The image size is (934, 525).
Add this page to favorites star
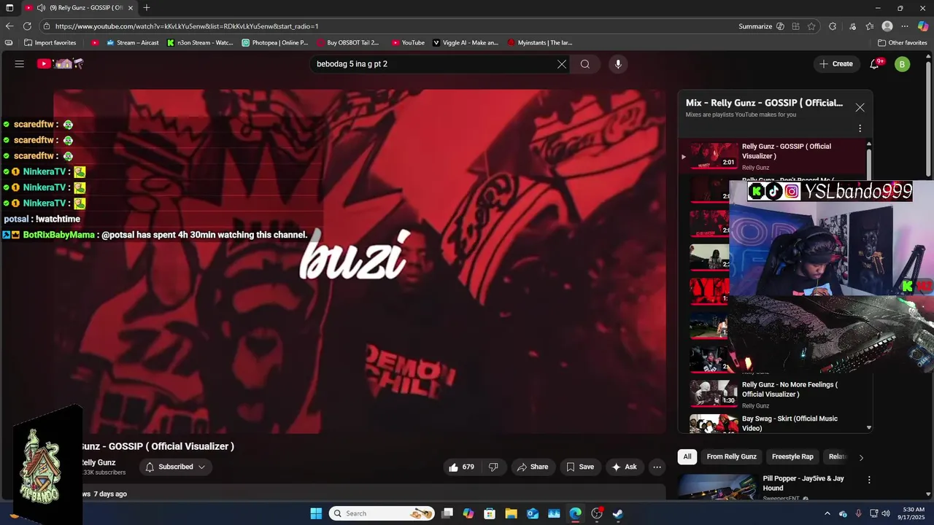[x=811, y=26]
